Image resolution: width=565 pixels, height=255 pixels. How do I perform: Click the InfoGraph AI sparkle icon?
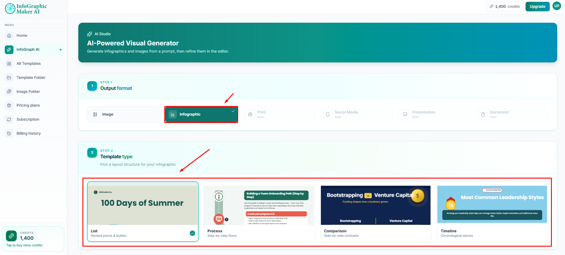tap(9, 50)
